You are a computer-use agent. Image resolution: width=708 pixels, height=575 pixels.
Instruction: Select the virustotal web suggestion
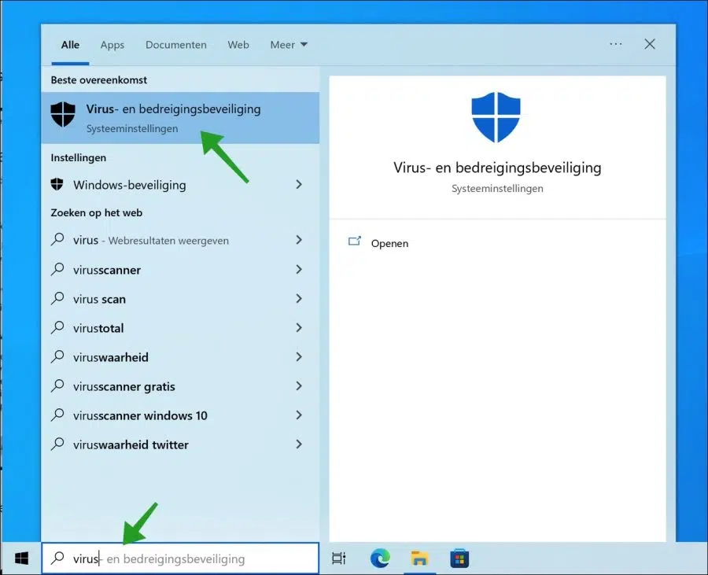(180, 328)
